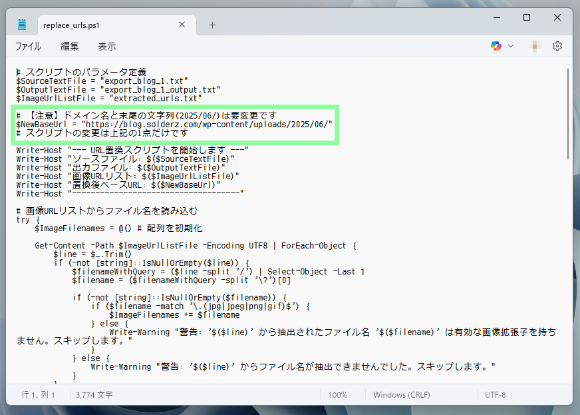Expand the Copilot dropdown chevron
Viewport: 580px width, 415px height.
pyautogui.click(x=511, y=46)
